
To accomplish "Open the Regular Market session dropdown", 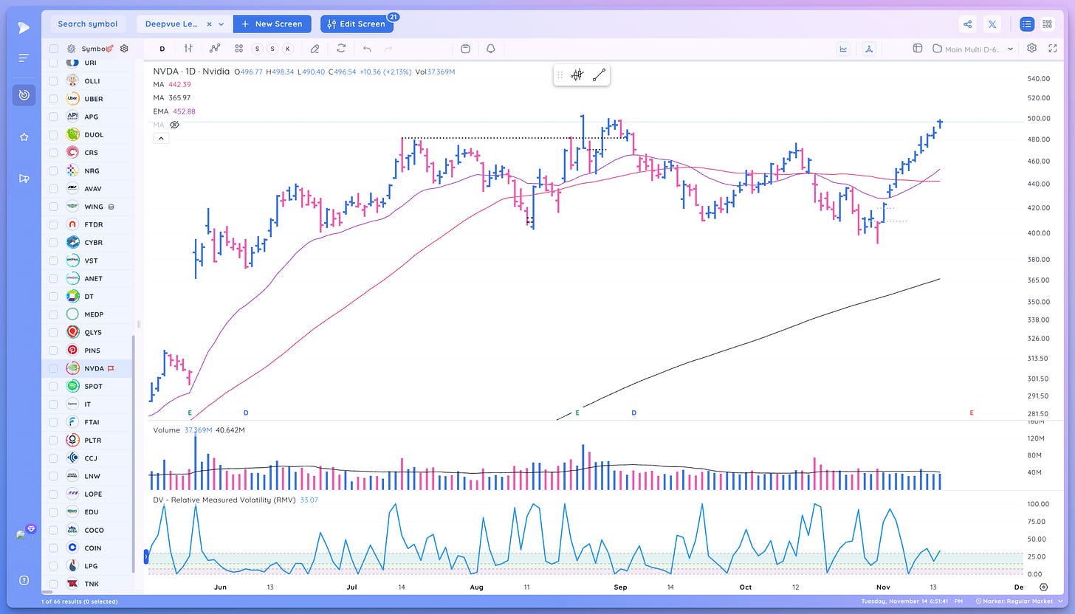I will [x=1019, y=601].
